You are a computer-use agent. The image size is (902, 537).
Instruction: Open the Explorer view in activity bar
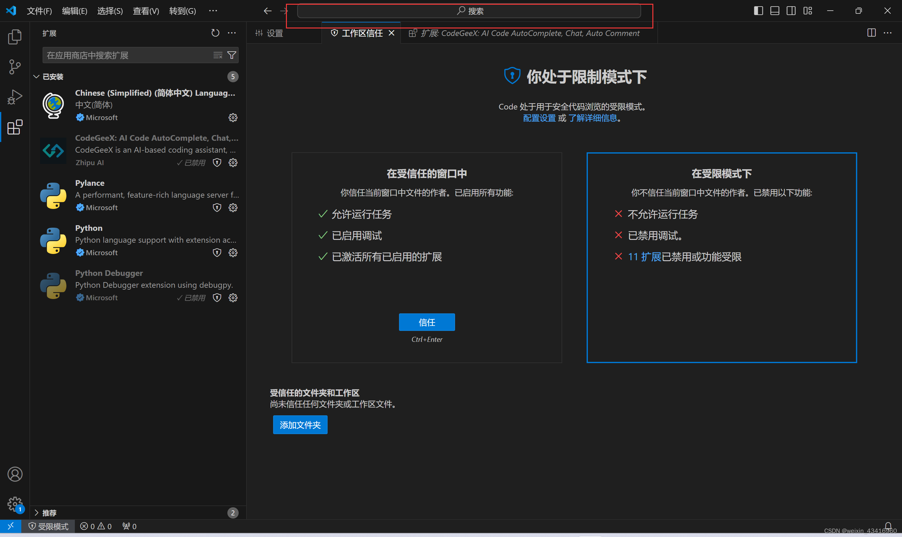click(15, 37)
